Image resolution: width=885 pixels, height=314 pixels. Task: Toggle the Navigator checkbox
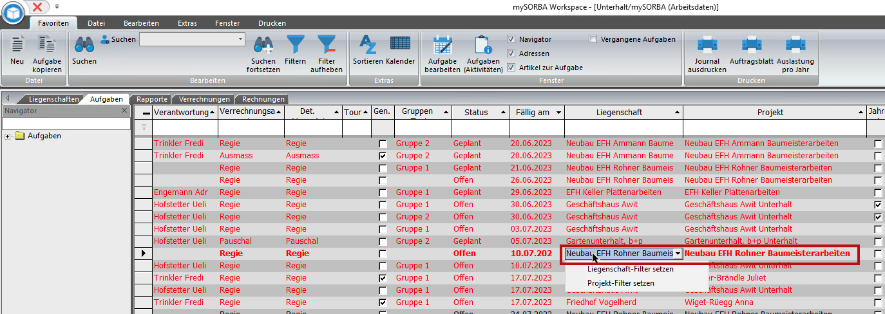coord(511,39)
